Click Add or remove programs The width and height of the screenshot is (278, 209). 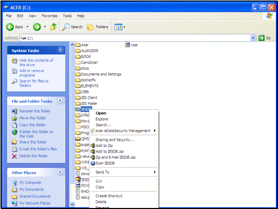click(x=31, y=73)
